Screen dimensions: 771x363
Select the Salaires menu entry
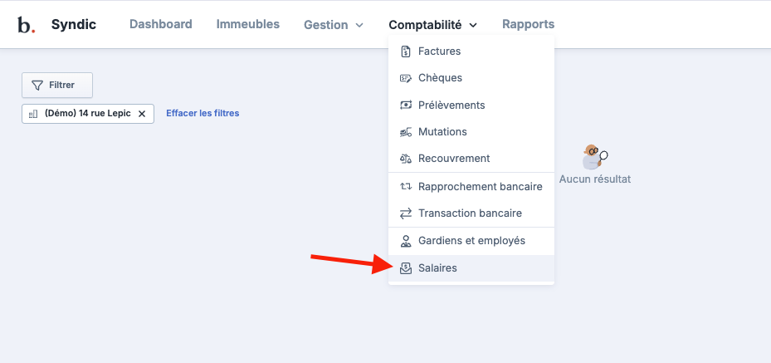(x=471, y=268)
